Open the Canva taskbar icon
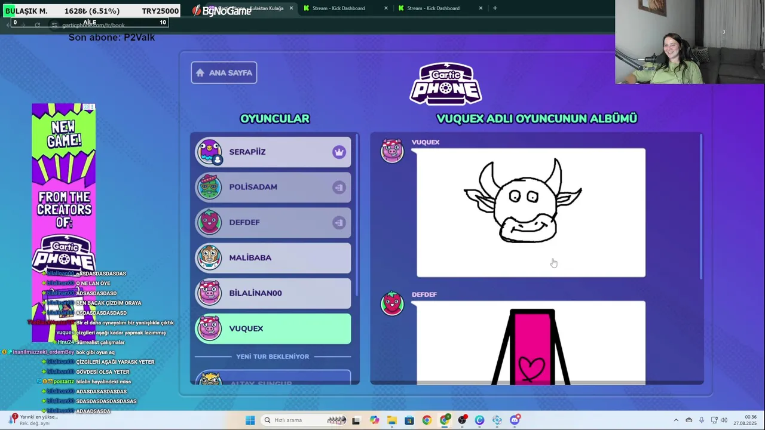This screenshot has width=765, height=430. pos(479,420)
